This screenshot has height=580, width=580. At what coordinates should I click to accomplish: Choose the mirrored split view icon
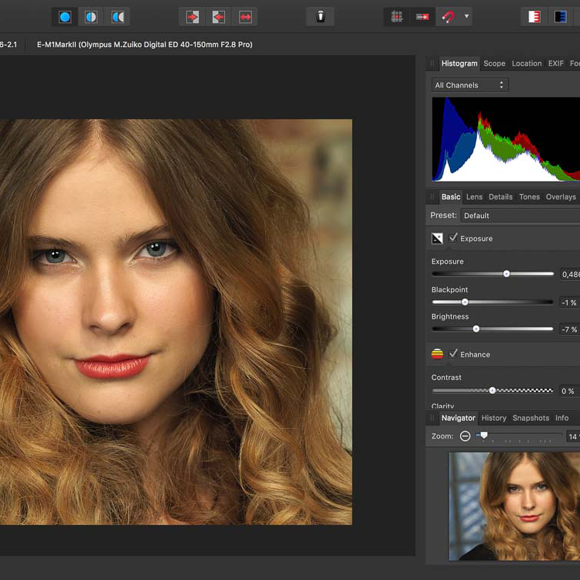tap(118, 16)
